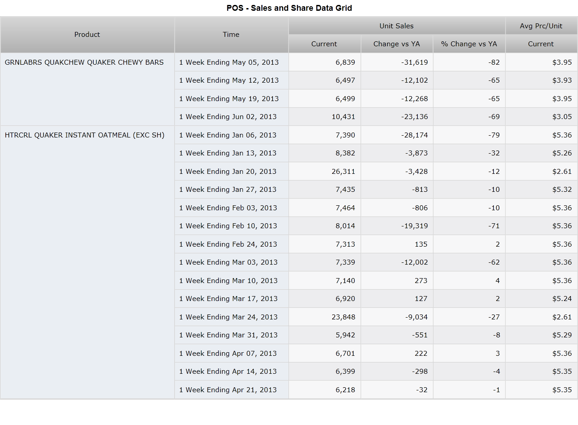Screen dimensions: 578x425
Task: Click the unit sales value 23,848
Action: 343,317
